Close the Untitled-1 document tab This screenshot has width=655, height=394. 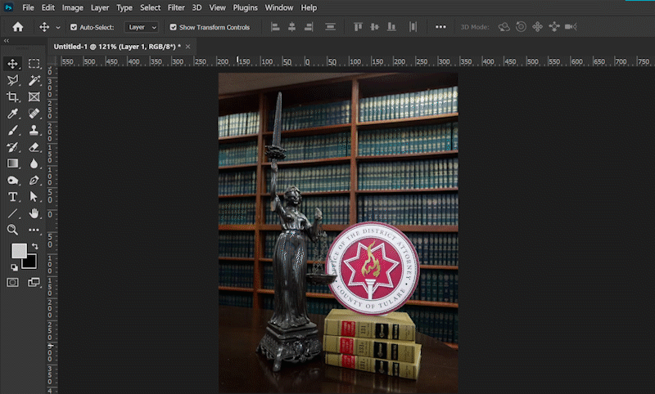(188, 47)
